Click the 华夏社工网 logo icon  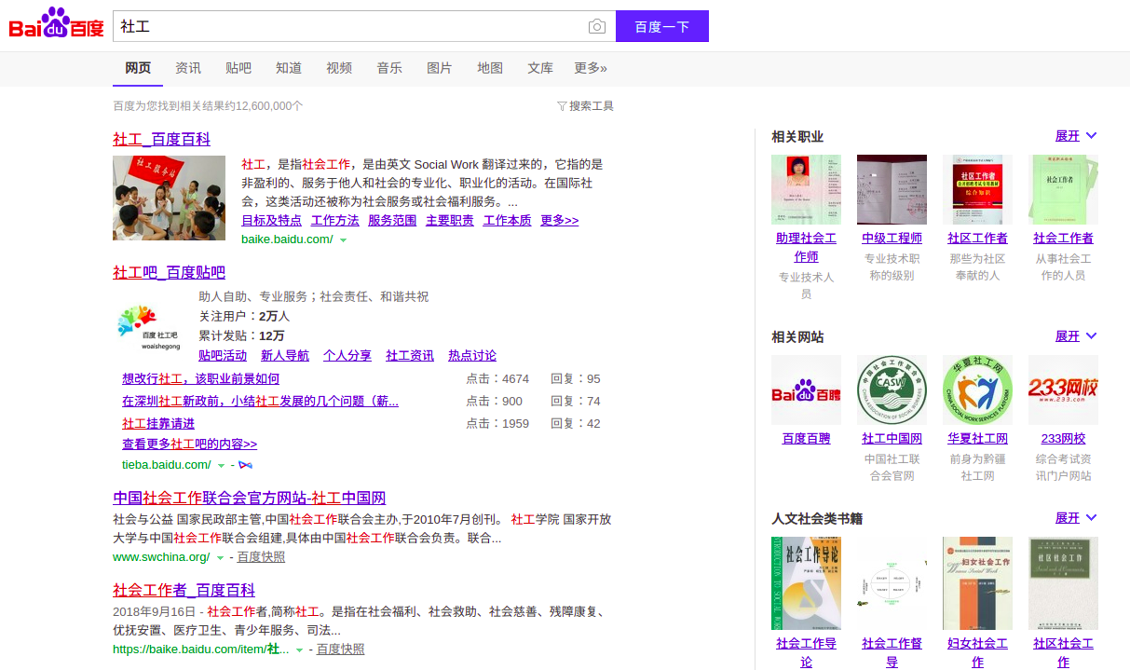[x=977, y=390]
